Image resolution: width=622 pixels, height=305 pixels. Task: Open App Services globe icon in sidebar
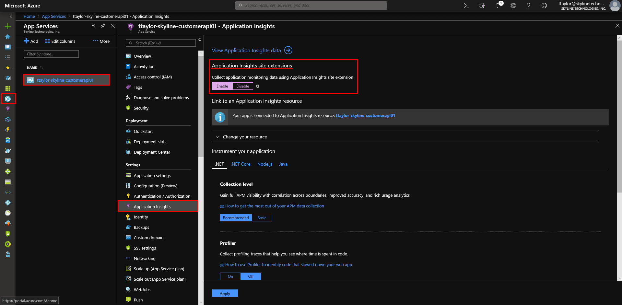coord(8,99)
